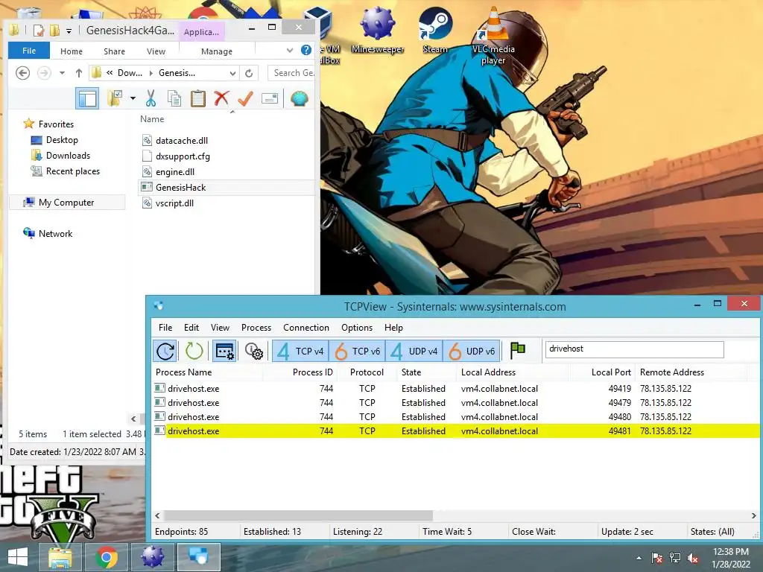Viewport: 763px width, 572px height.
Task: Select drivehost.exe row with port 49419
Action: pos(455,389)
